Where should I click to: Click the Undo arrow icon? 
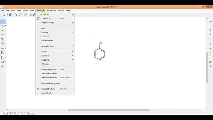click(16, 15)
